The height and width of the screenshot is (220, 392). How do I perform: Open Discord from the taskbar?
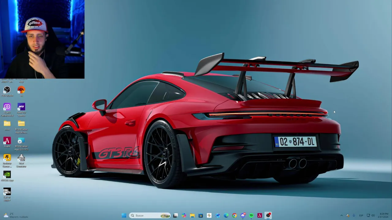click(x=243, y=215)
